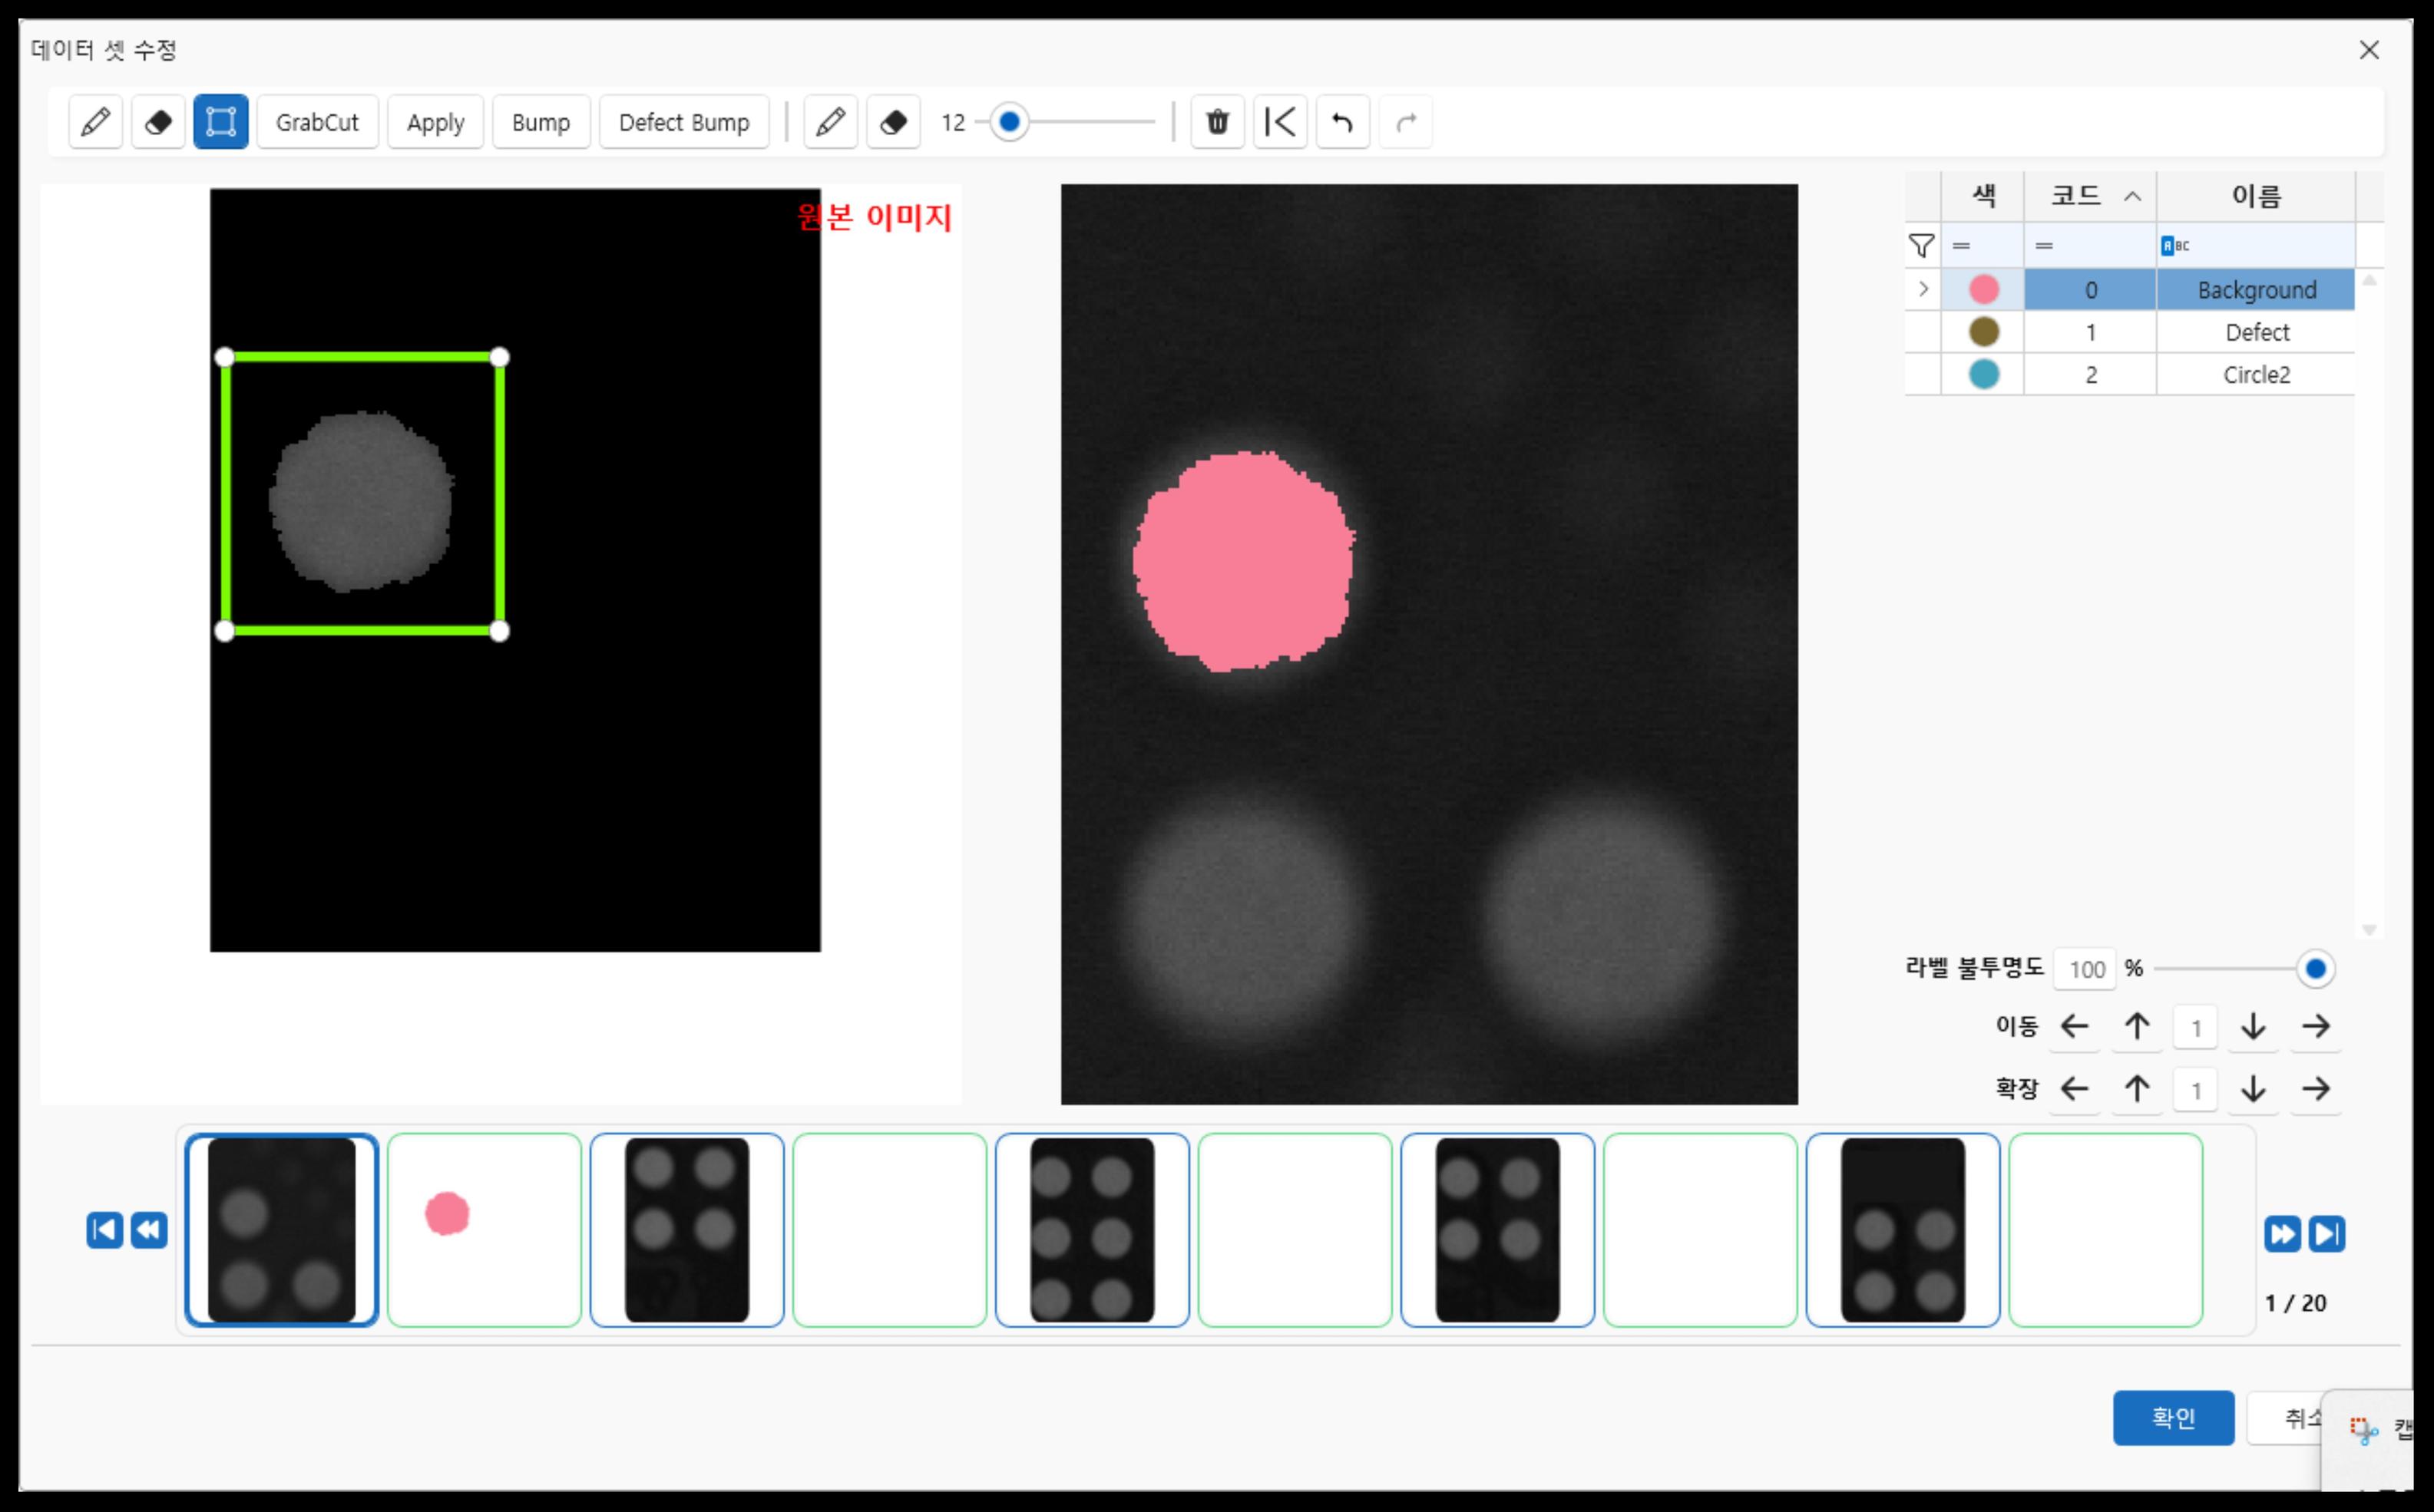
Task: Select the Defect class row
Action: [2256, 332]
